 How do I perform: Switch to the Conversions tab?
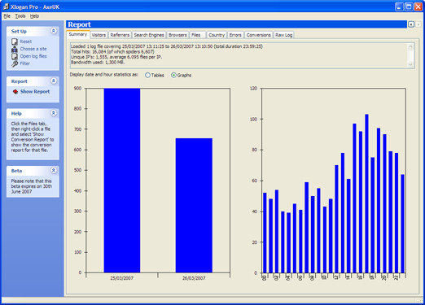point(258,35)
